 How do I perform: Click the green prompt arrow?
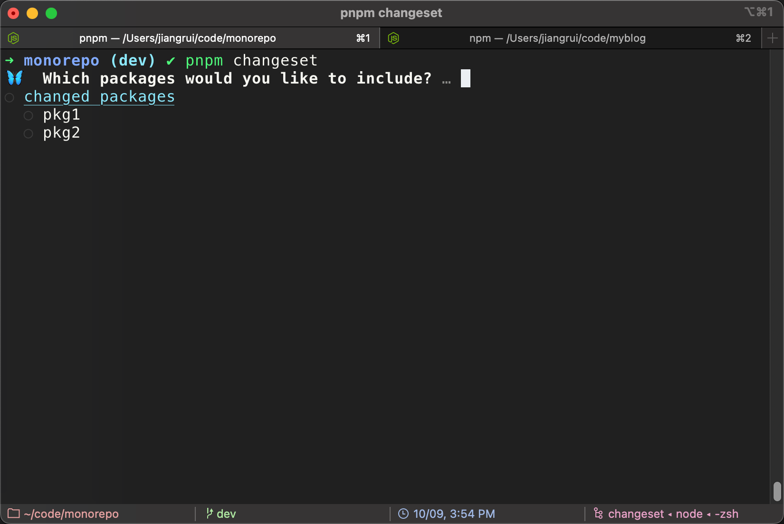tap(10, 60)
